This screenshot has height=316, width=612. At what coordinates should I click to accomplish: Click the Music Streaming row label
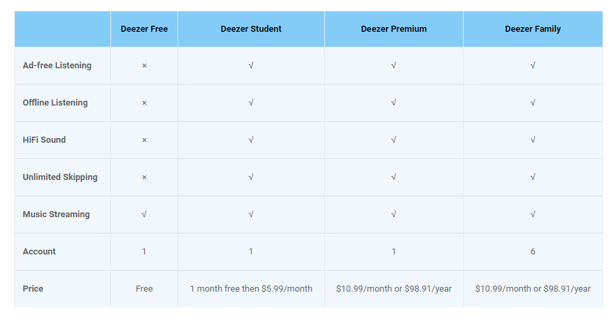[x=56, y=215]
